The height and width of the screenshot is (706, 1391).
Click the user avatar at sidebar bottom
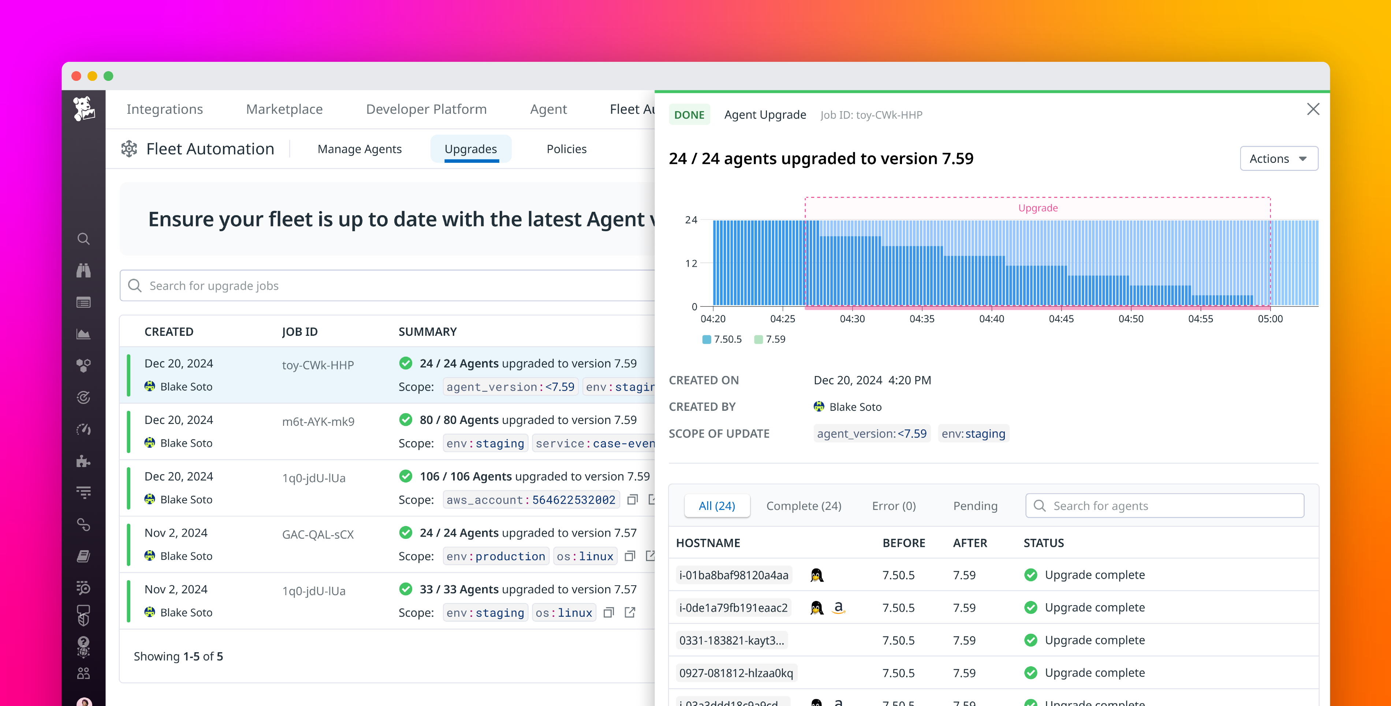84,702
